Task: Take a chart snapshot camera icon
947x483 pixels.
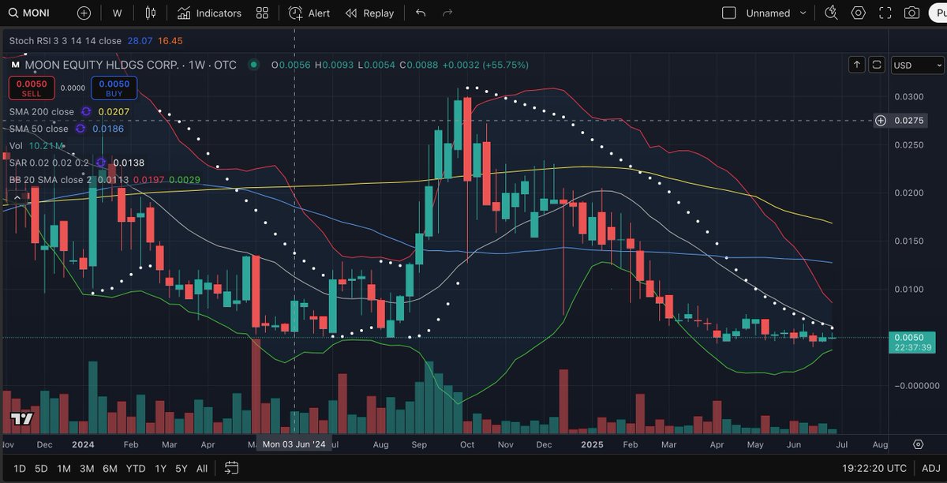Action: point(911,13)
